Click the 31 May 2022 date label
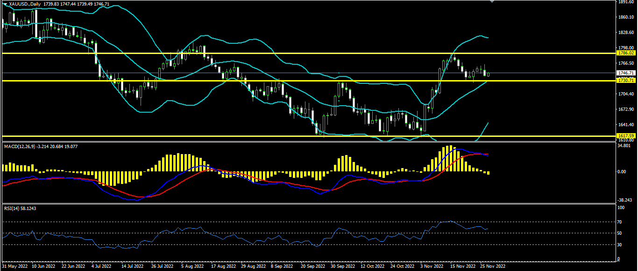638x271 pixels. tap(15, 267)
